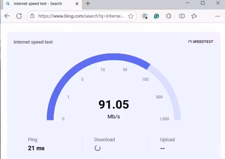Viewport: 225px width, 159px height.
Task: Select the Ping 21 ms result
Action: point(36,148)
